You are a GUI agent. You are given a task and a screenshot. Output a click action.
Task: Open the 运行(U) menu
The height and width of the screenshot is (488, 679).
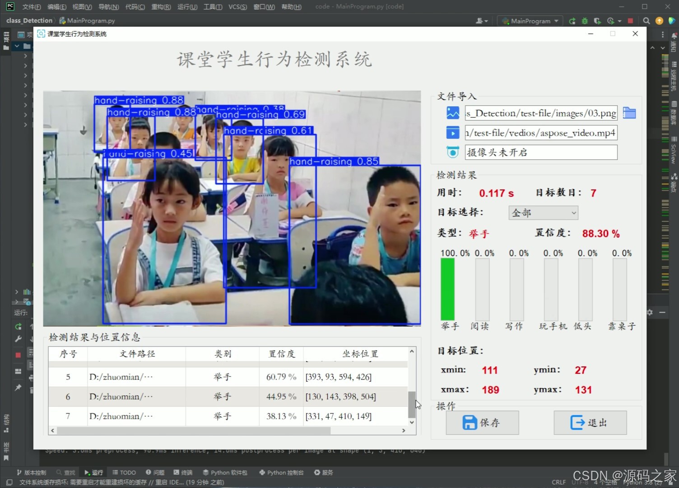[x=187, y=7]
